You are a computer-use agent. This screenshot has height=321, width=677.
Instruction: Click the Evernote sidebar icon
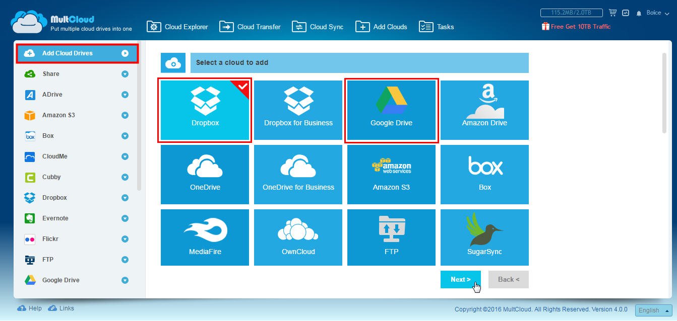[30, 218]
